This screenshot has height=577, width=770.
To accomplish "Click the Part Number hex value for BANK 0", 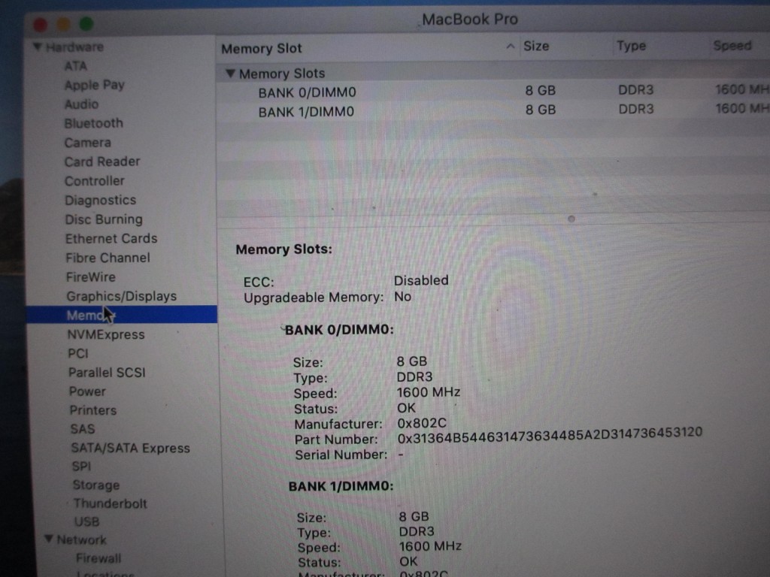I will (x=550, y=435).
